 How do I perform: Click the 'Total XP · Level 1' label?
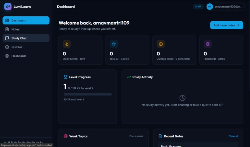pyautogui.click(x=119, y=59)
